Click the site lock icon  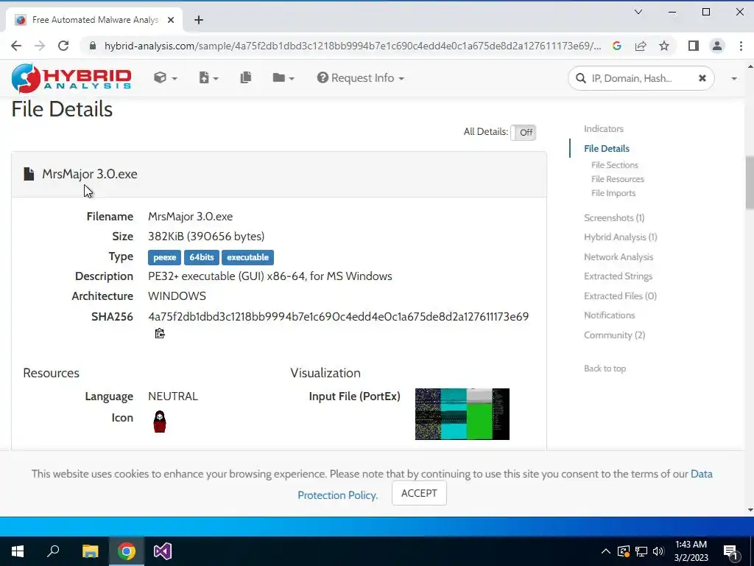coord(94,46)
